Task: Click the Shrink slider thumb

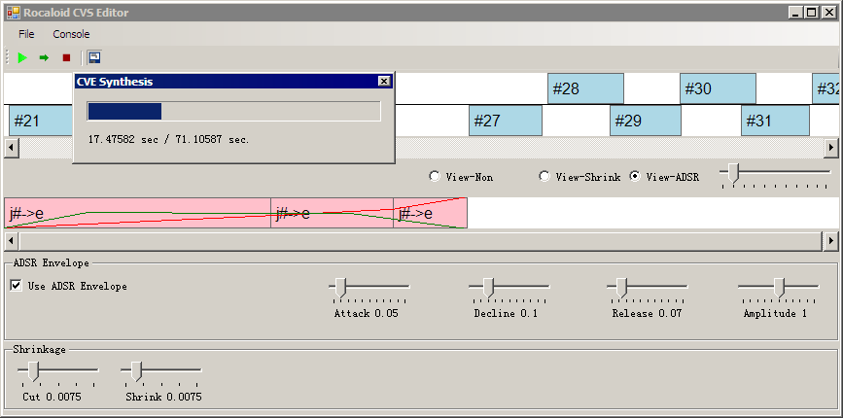Action: pyautogui.click(x=136, y=371)
